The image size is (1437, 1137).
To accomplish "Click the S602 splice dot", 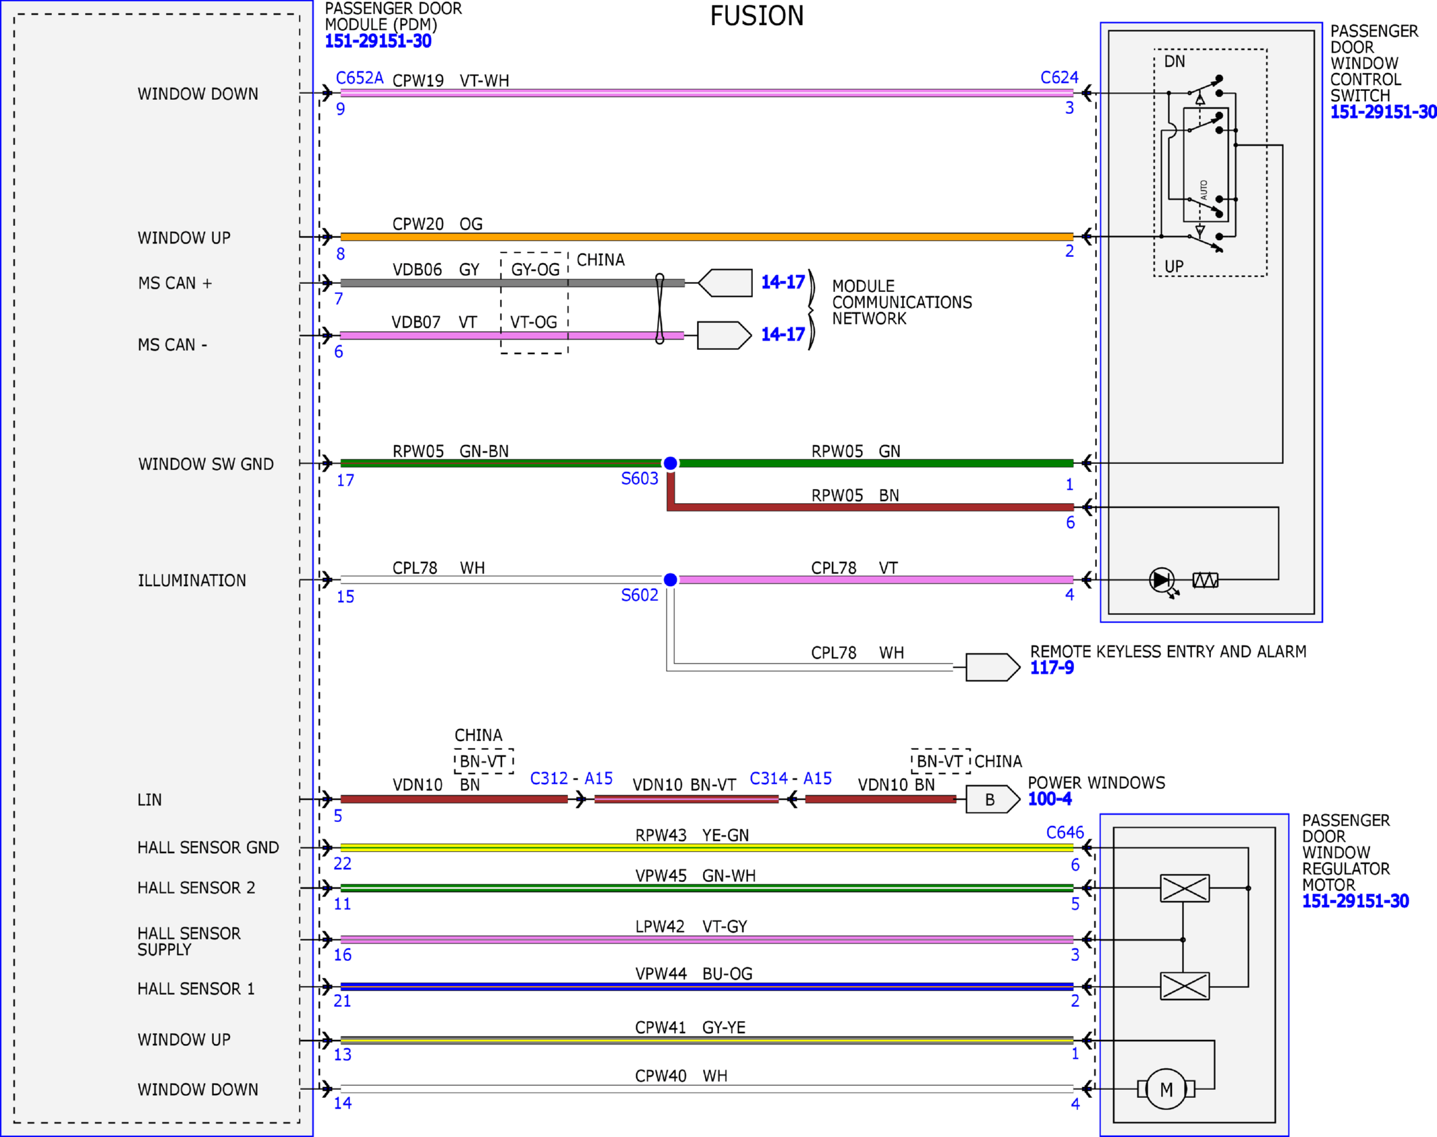I will tap(670, 579).
